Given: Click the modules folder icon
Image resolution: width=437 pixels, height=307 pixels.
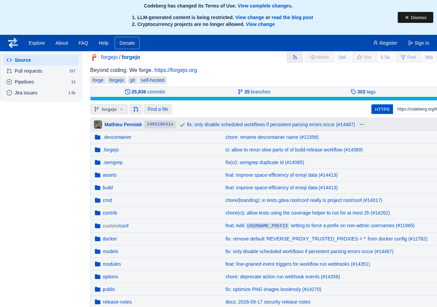Looking at the screenshot, I should tap(98, 264).
